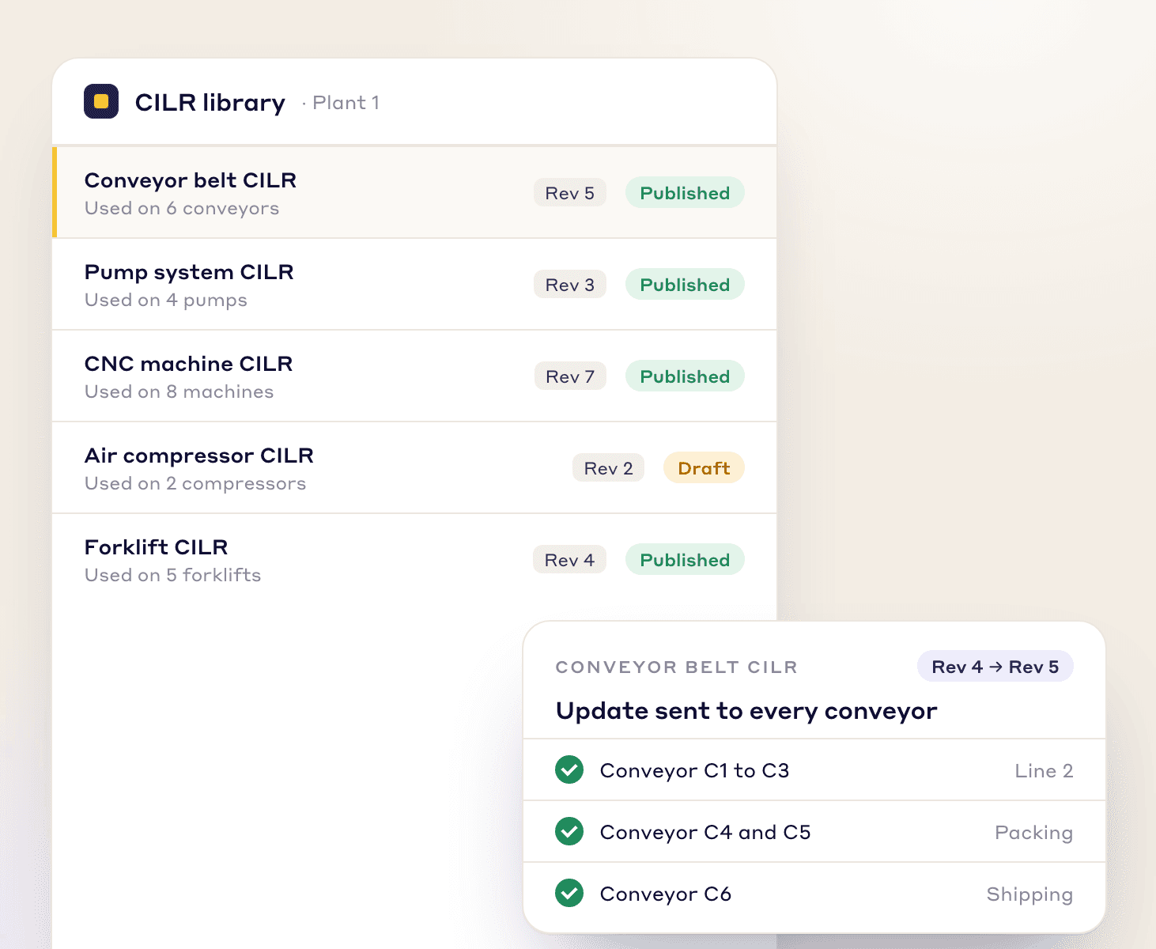Click the green checkmark for Conveyor C4 and C5
The width and height of the screenshot is (1156, 949).
click(569, 831)
